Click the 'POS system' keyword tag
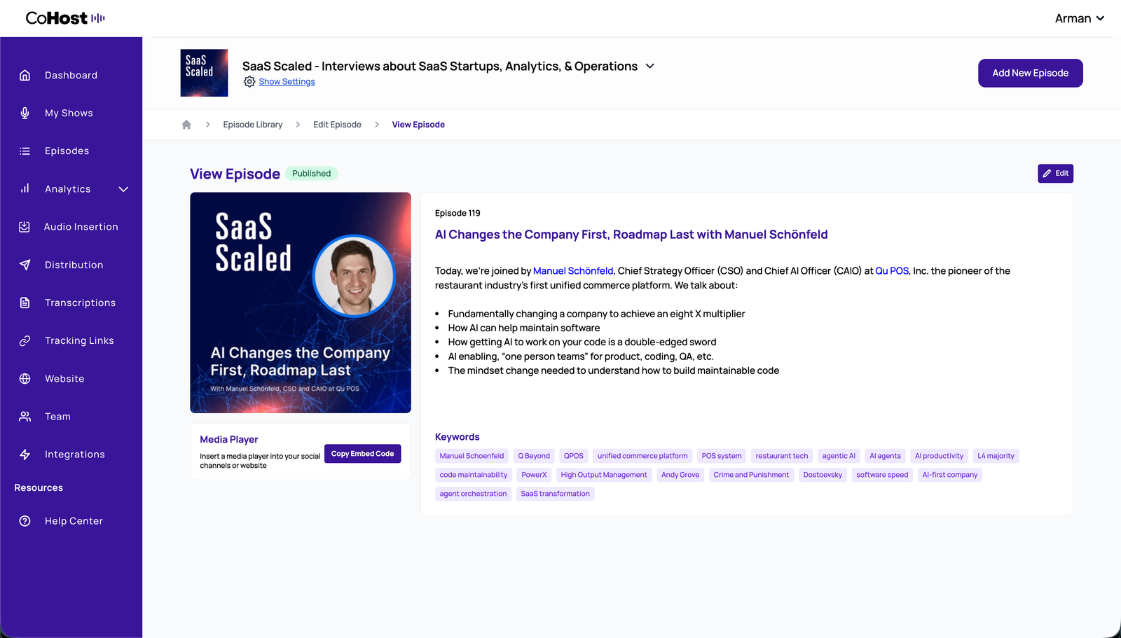Screen dimensions: 1121x638 (722, 456)
